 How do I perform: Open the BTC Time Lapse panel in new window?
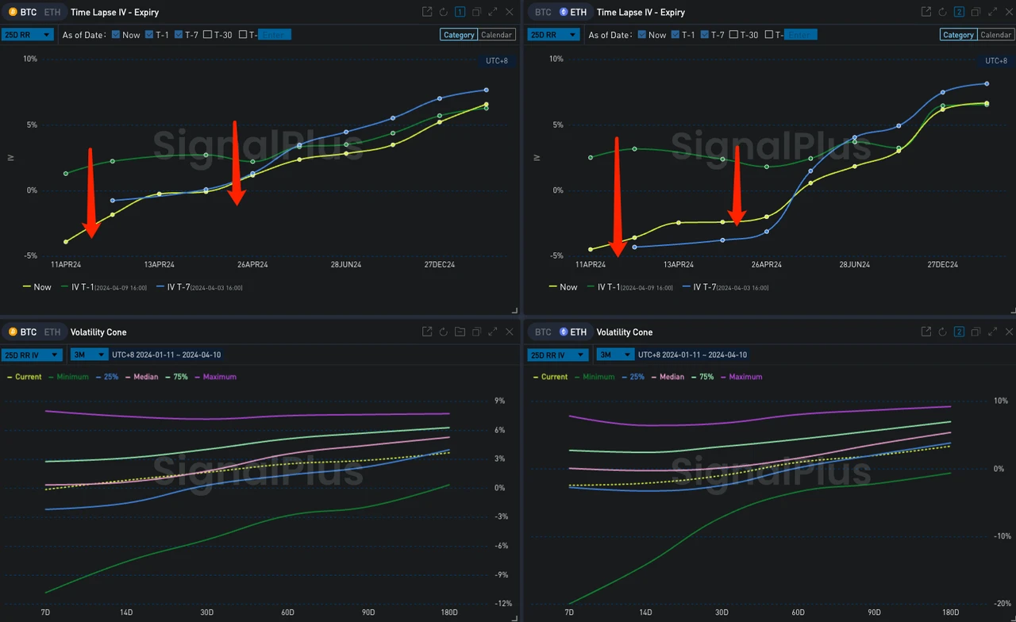[426, 12]
